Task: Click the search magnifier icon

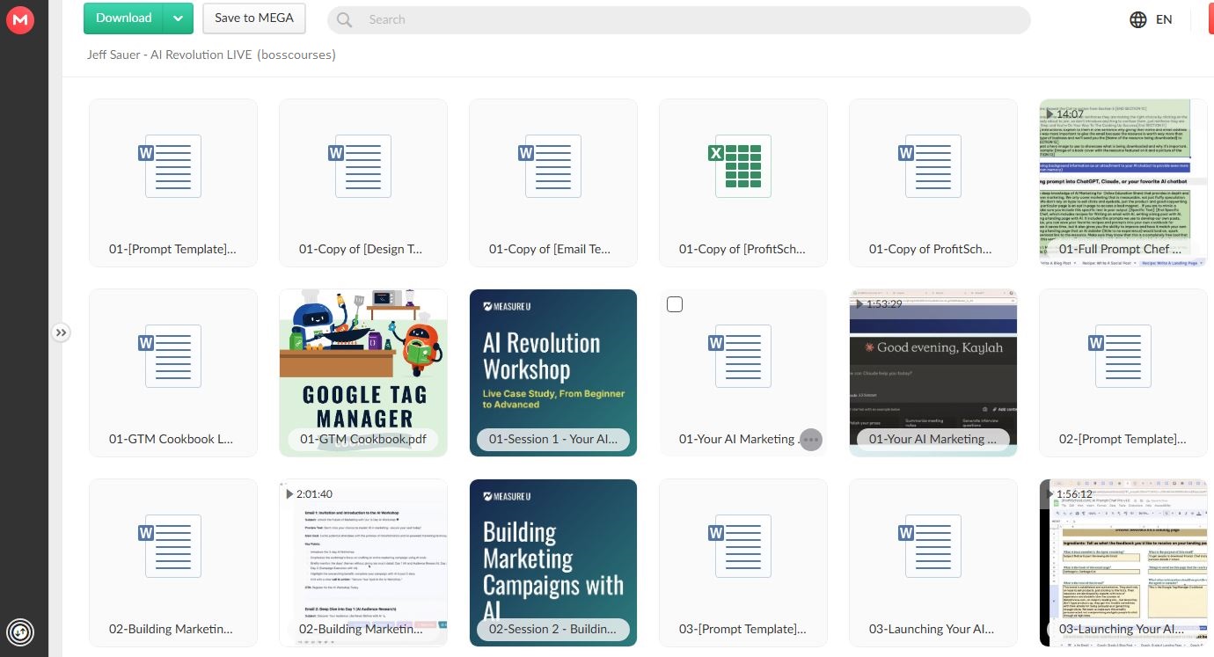Action: (x=344, y=20)
